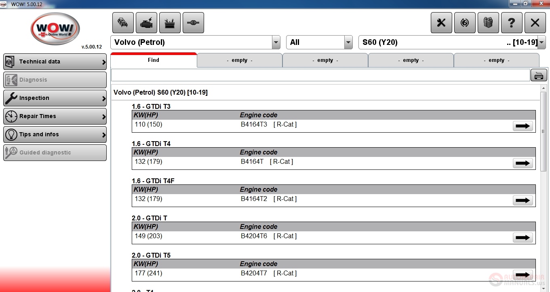The width and height of the screenshot is (550, 292).
Task: Click the update refresh icon button
Action: pos(465,23)
